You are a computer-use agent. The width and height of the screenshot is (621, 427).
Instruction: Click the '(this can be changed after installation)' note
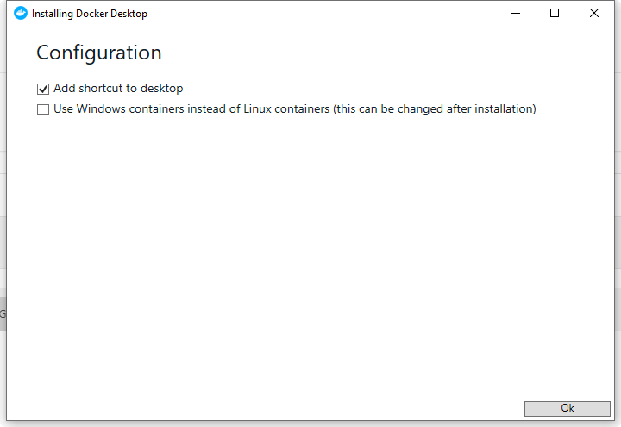point(435,109)
